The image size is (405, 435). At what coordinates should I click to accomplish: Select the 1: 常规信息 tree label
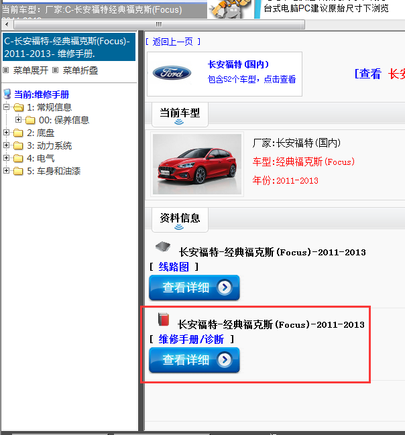click(x=50, y=107)
